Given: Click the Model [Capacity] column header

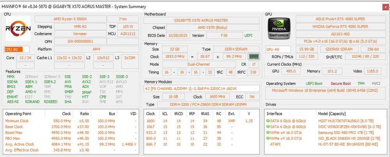Looking at the screenshot, I should pyautogui.click(x=332, y=114).
